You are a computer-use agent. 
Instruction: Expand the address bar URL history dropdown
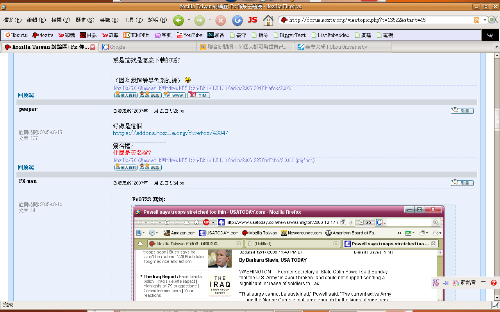tap(485, 20)
